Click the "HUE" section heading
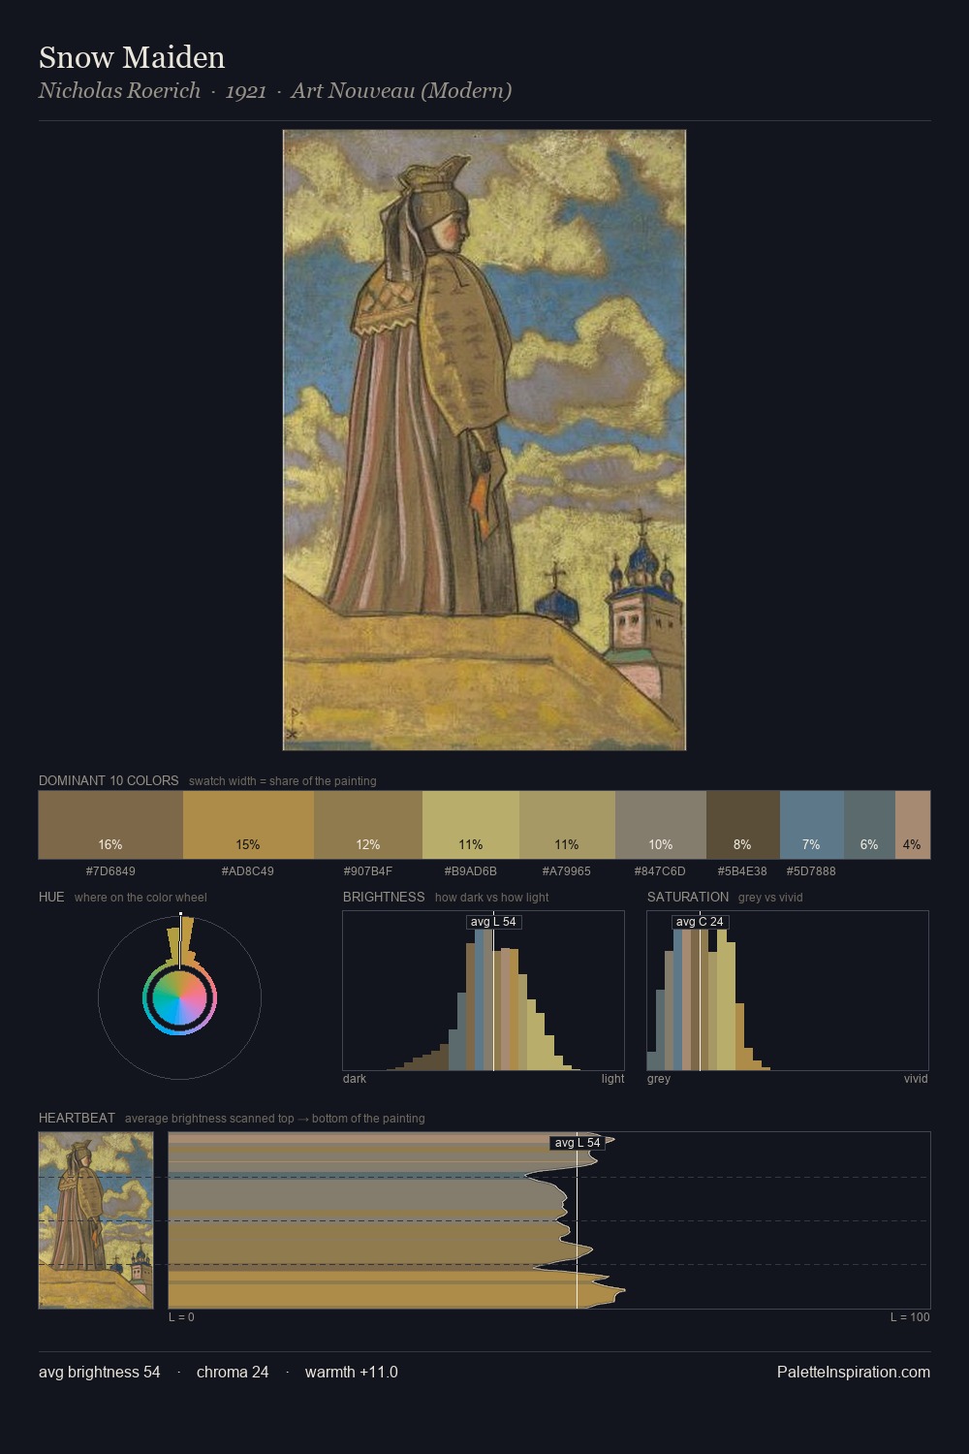Screen dimensions: 969x1454 pyautogui.click(x=51, y=897)
